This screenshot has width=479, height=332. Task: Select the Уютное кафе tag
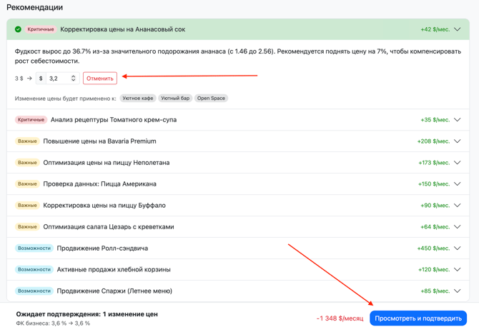click(137, 99)
